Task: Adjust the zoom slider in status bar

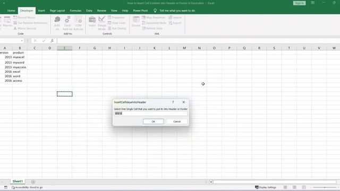Action: pyautogui.click(x=325, y=187)
